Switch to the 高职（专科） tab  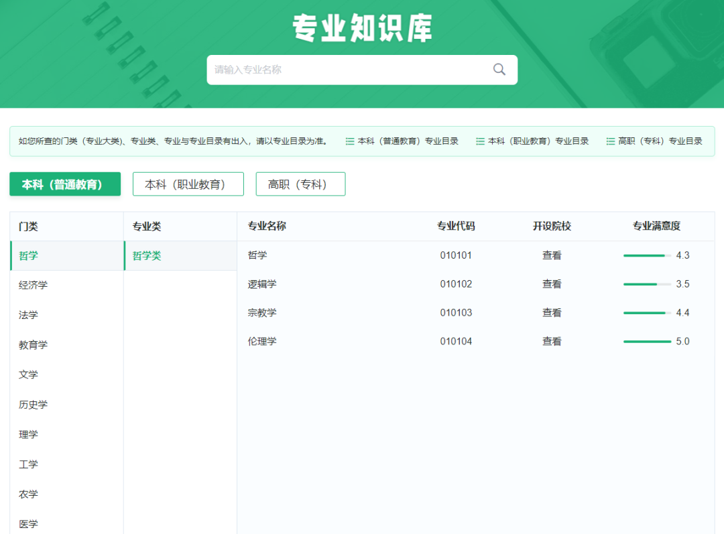[x=300, y=184]
